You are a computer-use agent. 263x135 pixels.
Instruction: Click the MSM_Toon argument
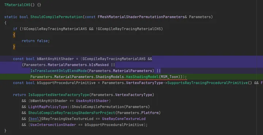point(169,77)
